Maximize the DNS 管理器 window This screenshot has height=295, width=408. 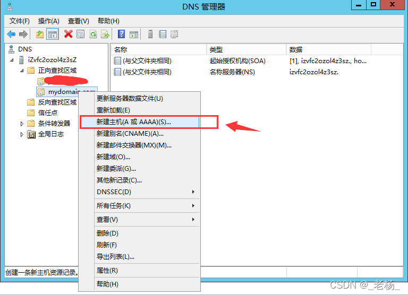pyautogui.click(x=373, y=5)
